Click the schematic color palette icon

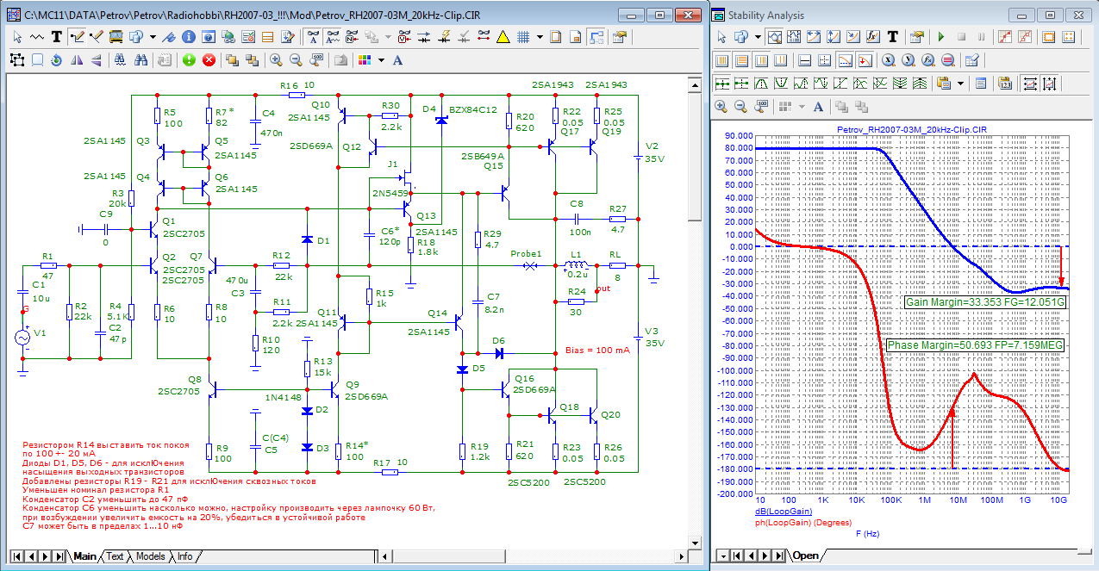point(365,60)
